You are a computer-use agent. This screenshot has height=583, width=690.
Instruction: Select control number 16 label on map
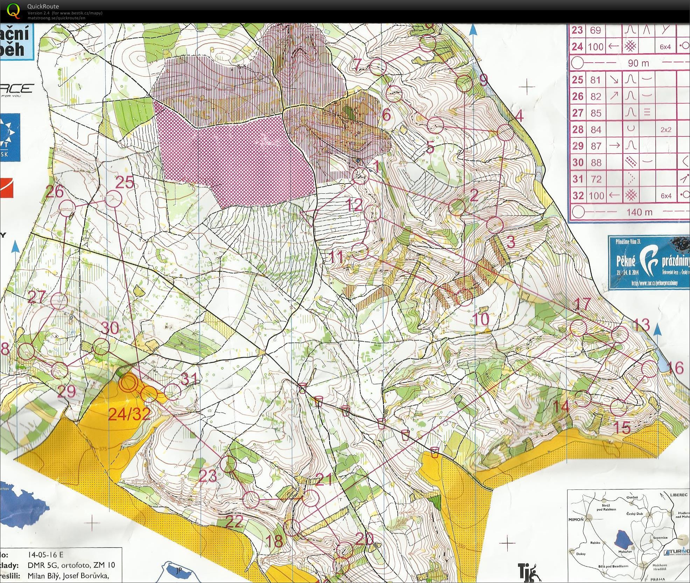click(x=675, y=368)
